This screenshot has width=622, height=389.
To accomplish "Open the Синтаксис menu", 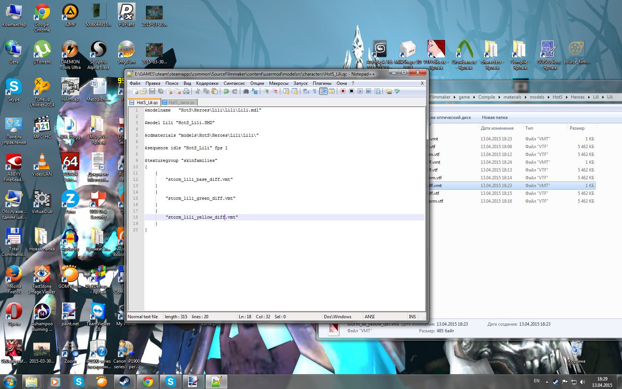I will (234, 83).
